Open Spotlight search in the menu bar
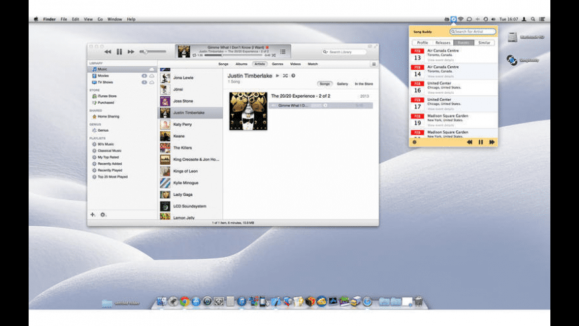The width and height of the screenshot is (579, 326). [533, 19]
